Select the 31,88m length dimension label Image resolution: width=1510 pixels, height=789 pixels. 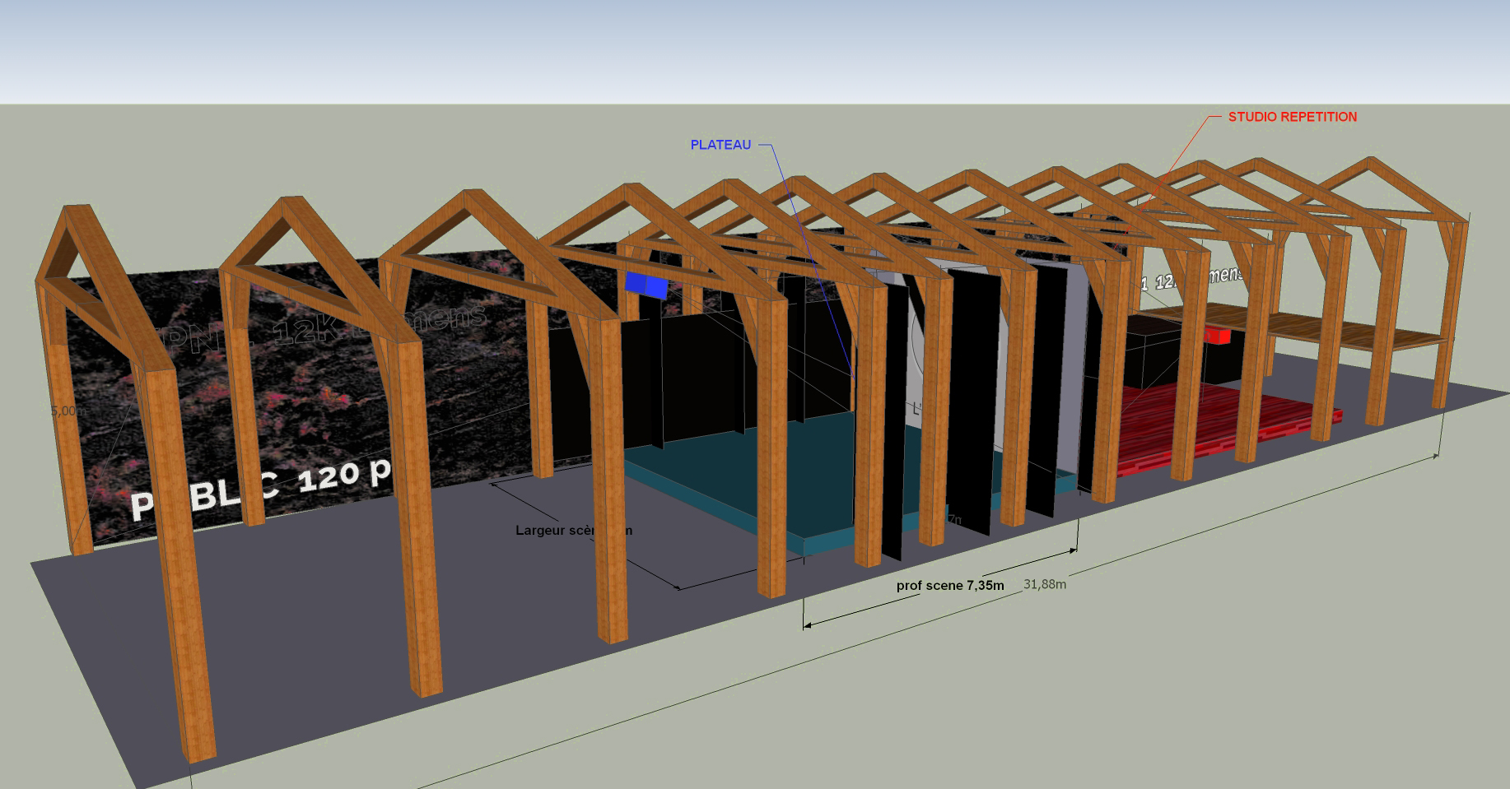point(1044,584)
